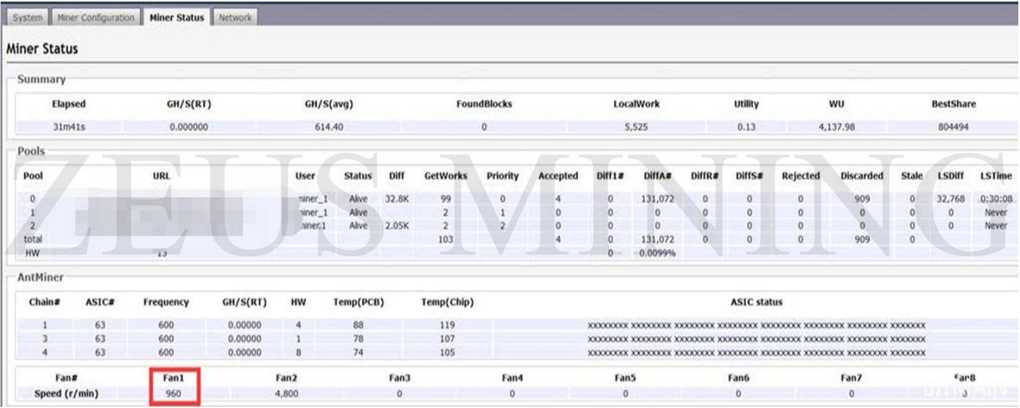
Task: Select the BestShare value 804494
Action: coord(953,127)
